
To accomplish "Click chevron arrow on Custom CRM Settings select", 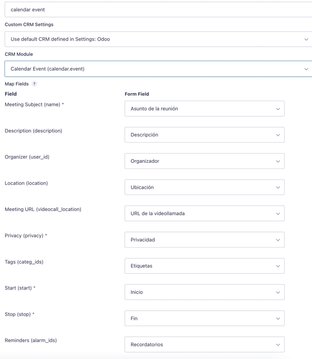I will tap(306, 39).
